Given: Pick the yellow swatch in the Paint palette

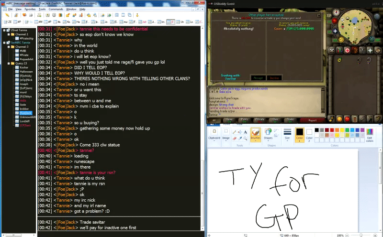Looking at the screenshot, I should point(342,130).
